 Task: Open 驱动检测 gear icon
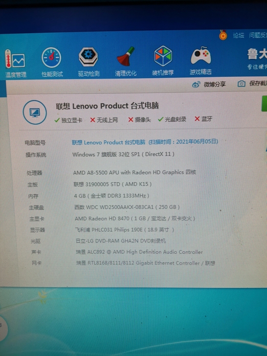tap(89, 57)
